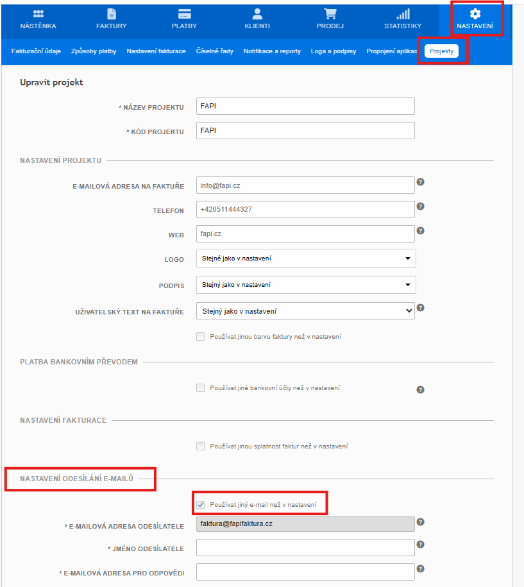Switch to Způsoby platby tab
This screenshot has width=524, height=587.
[94, 51]
